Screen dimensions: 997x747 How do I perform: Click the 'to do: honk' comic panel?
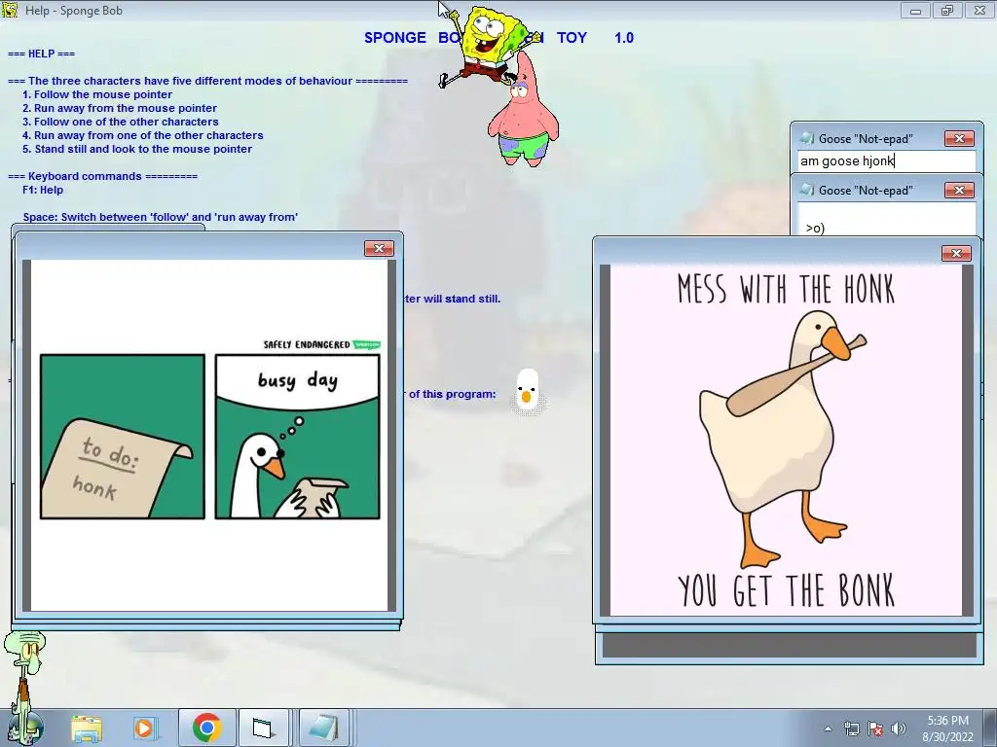tap(123, 437)
